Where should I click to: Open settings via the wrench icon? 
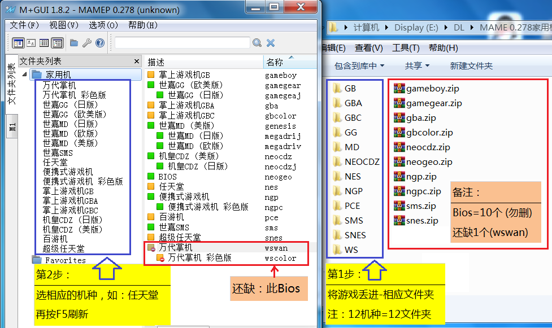[x=87, y=43]
